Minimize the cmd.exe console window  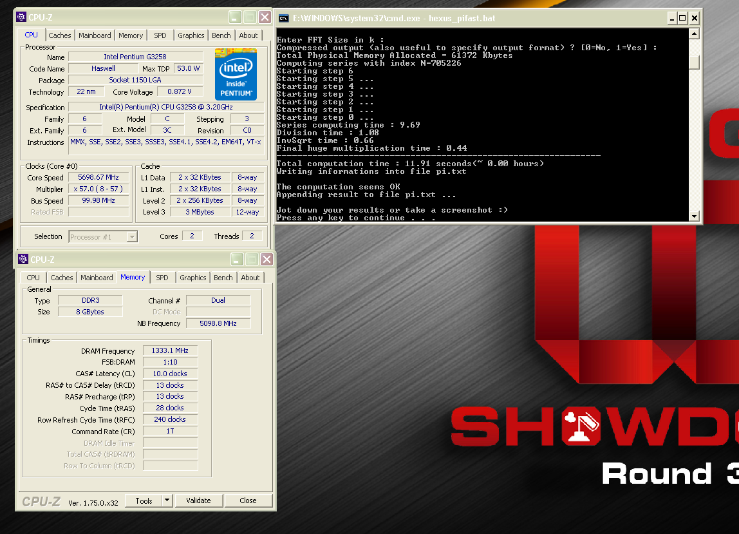[672, 19]
